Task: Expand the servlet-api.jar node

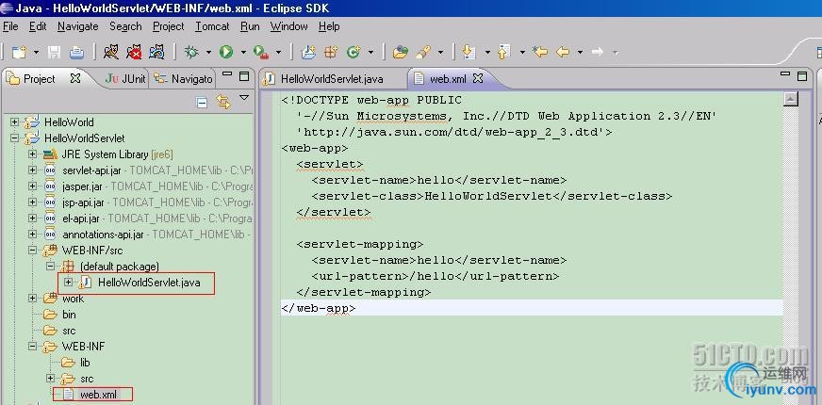Action: coord(32,170)
